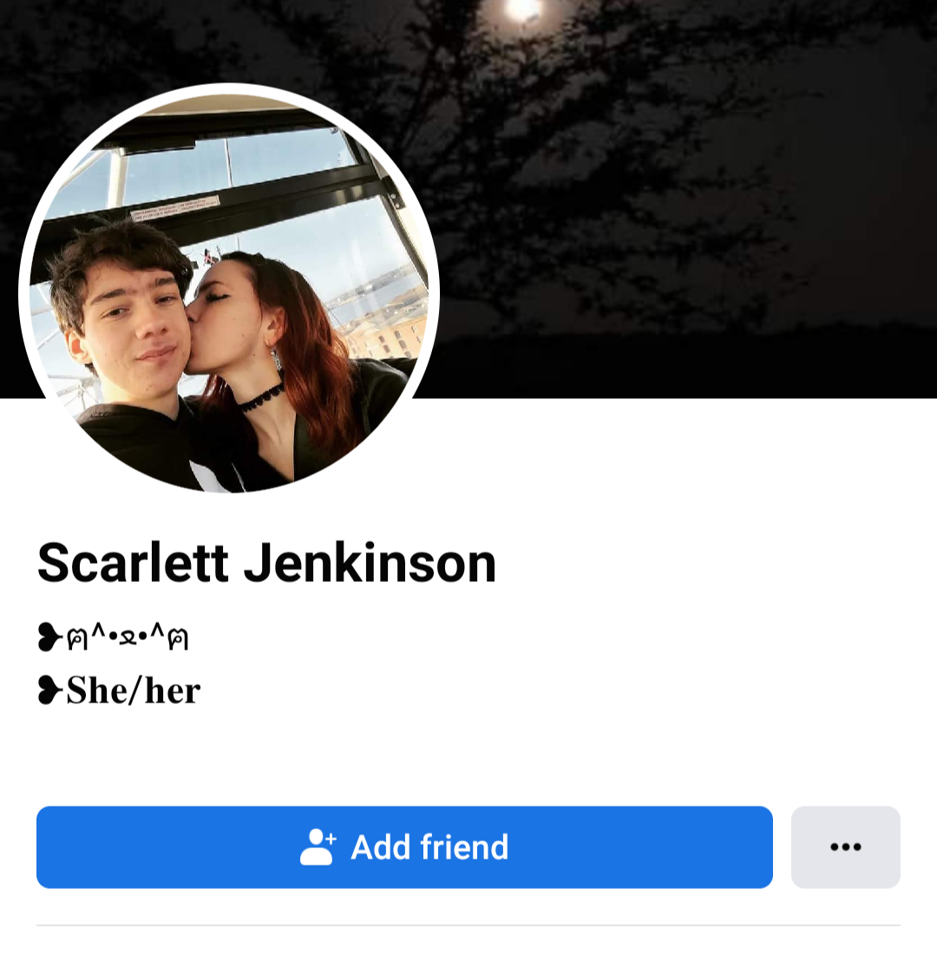Viewport: 937px width, 960px height.
Task: Click the glowing moon in the cover photo
Action: pyautogui.click(x=522, y=10)
